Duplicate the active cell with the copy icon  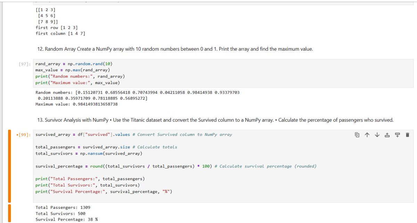(357, 135)
